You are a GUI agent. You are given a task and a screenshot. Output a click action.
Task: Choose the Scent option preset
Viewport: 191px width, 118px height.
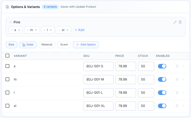(x=64, y=45)
